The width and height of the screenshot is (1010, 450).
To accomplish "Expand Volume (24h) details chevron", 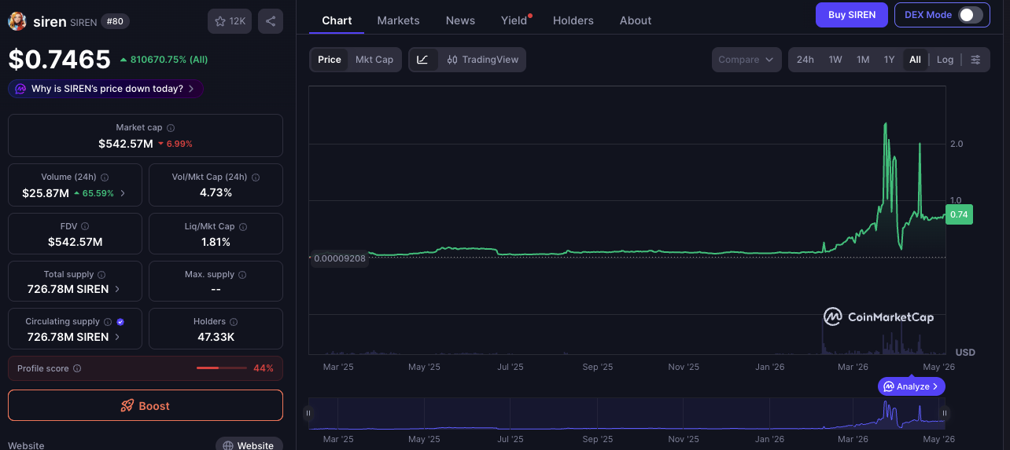I will (x=122, y=193).
